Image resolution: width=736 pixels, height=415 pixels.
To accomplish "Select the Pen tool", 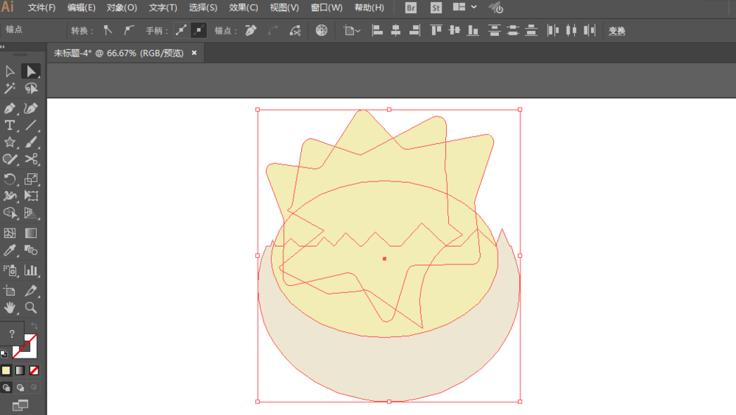I will (10, 109).
